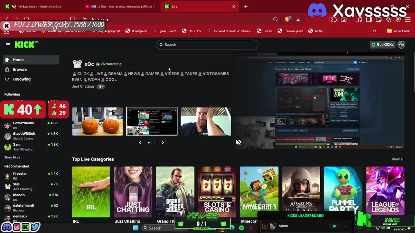The height and width of the screenshot is (233, 415).
Task: Open the Kick sidebar hamburger menu
Action: point(8,45)
